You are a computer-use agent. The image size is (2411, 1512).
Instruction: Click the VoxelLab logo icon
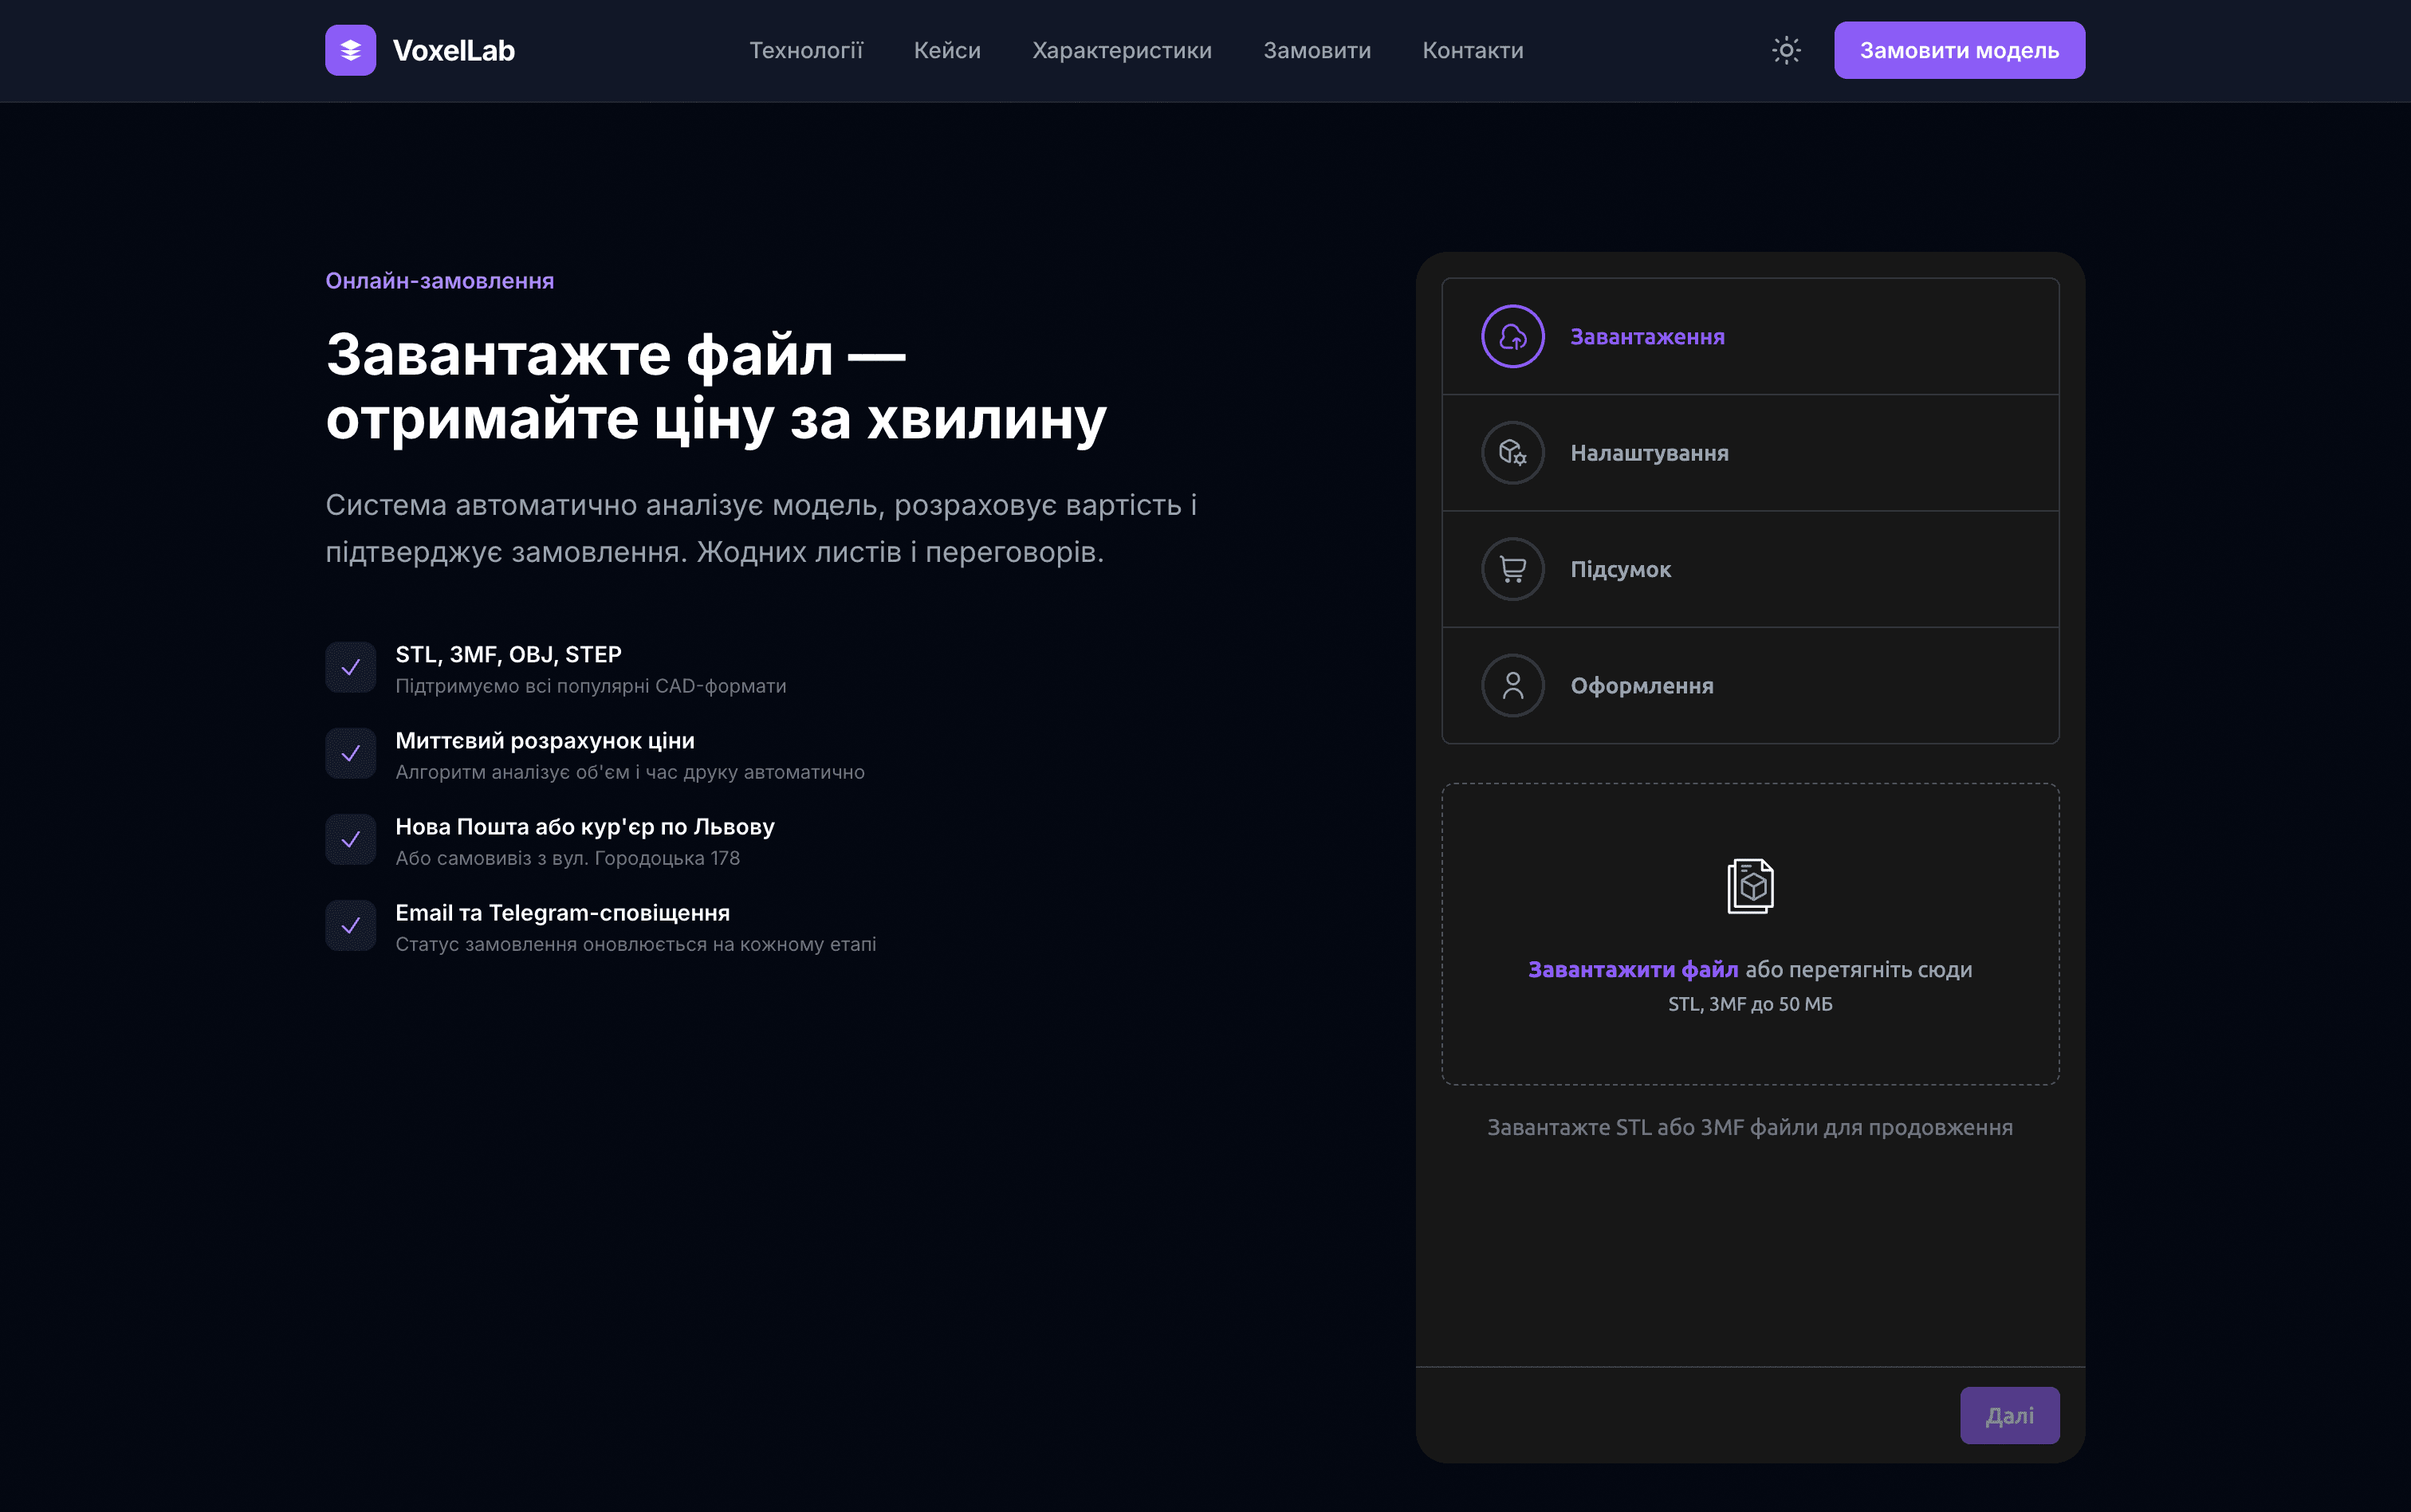coord(352,50)
